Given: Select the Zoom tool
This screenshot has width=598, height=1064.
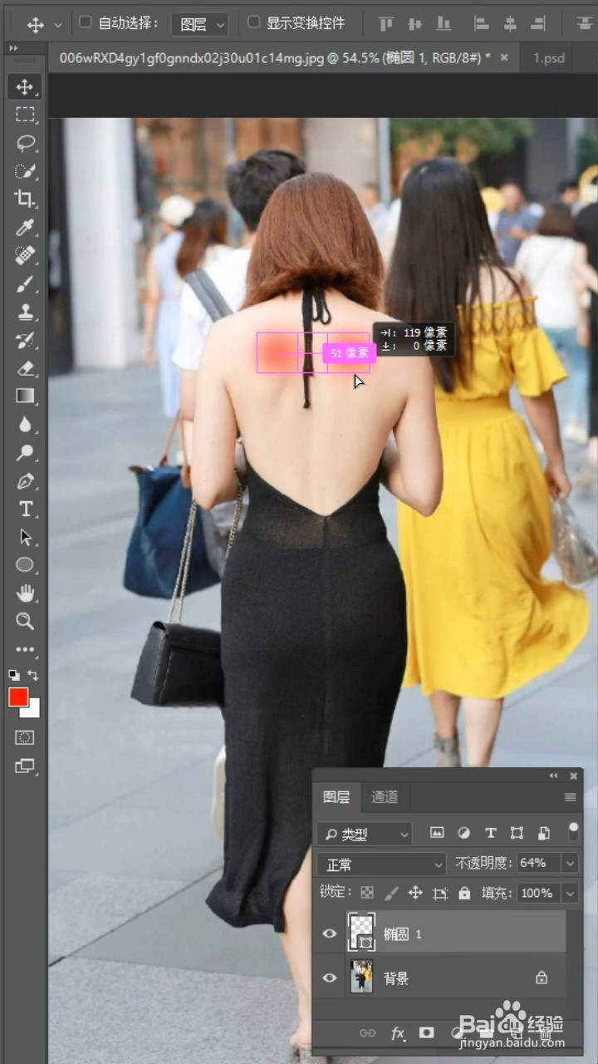Looking at the screenshot, I should (25, 621).
